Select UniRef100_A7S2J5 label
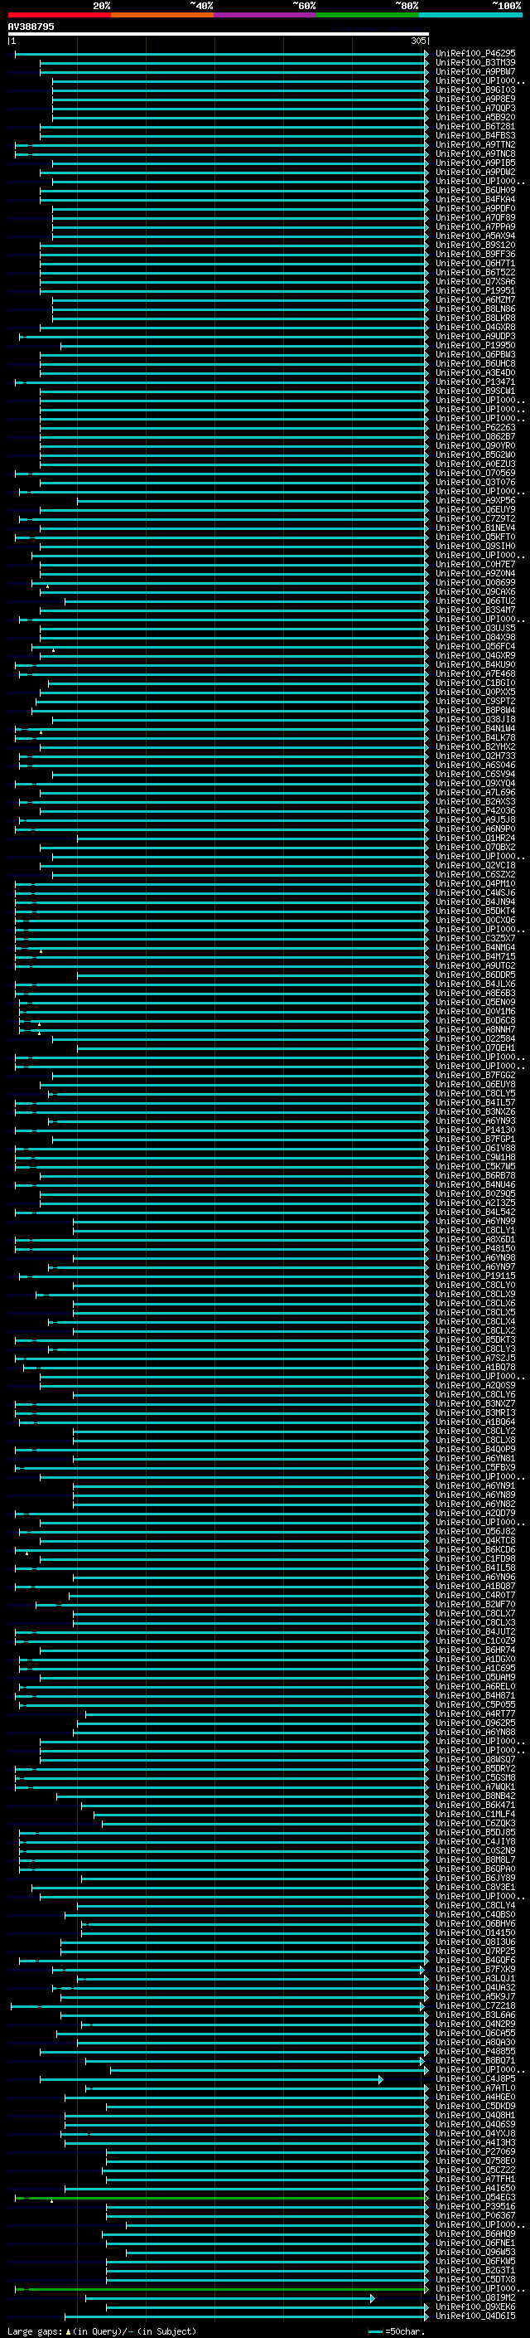Viewport: 530px width, 2338px height. tap(475, 1359)
